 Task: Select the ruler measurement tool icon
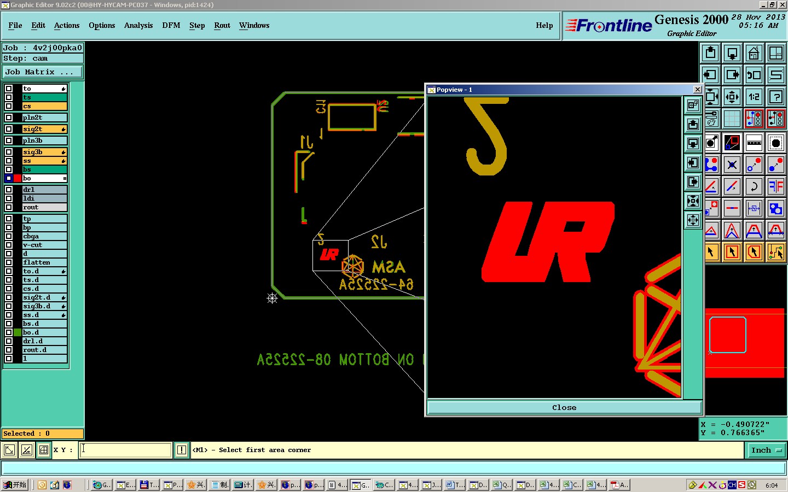pyautogui.click(x=754, y=143)
